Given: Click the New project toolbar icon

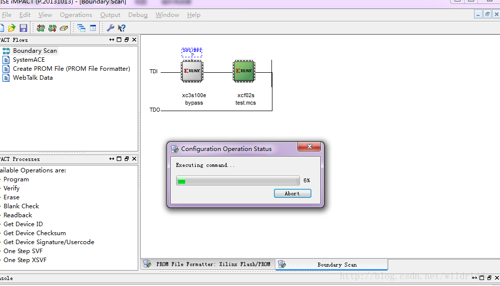Looking at the screenshot, I should tap(1, 28).
